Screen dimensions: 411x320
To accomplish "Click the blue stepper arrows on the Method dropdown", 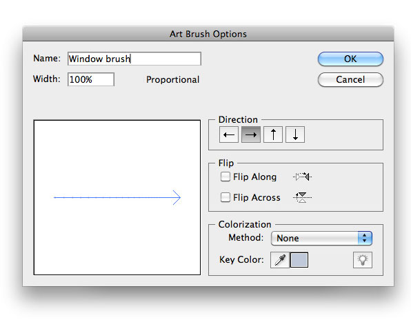I will pyautogui.click(x=365, y=238).
